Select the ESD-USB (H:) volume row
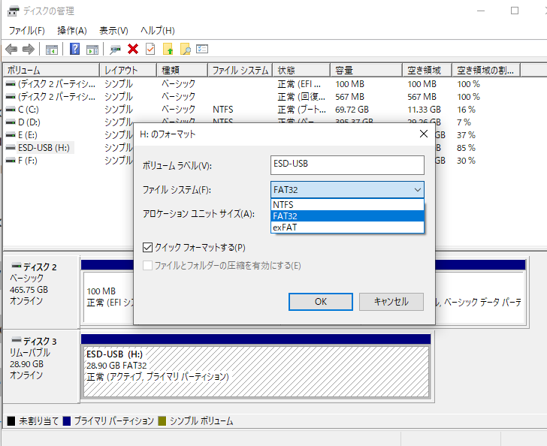 44,148
